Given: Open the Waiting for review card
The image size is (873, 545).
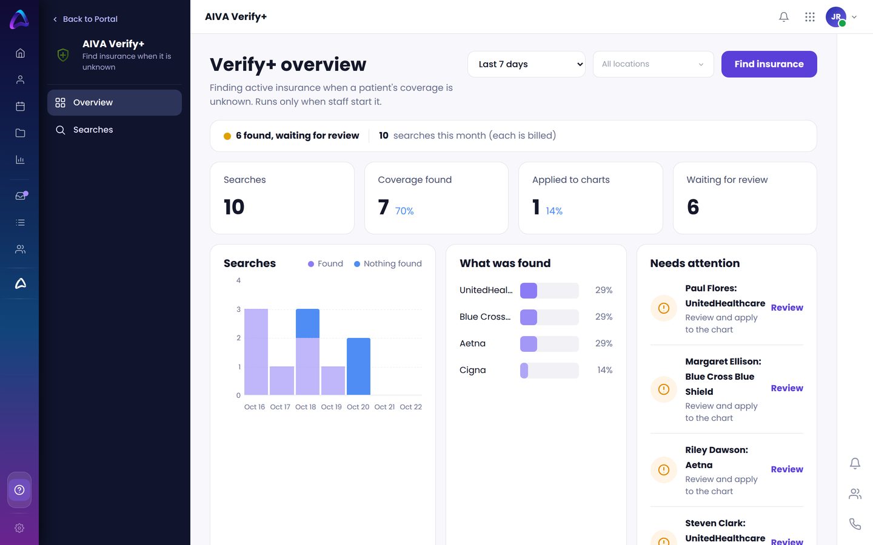Looking at the screenshot, I should pos(744,198).
